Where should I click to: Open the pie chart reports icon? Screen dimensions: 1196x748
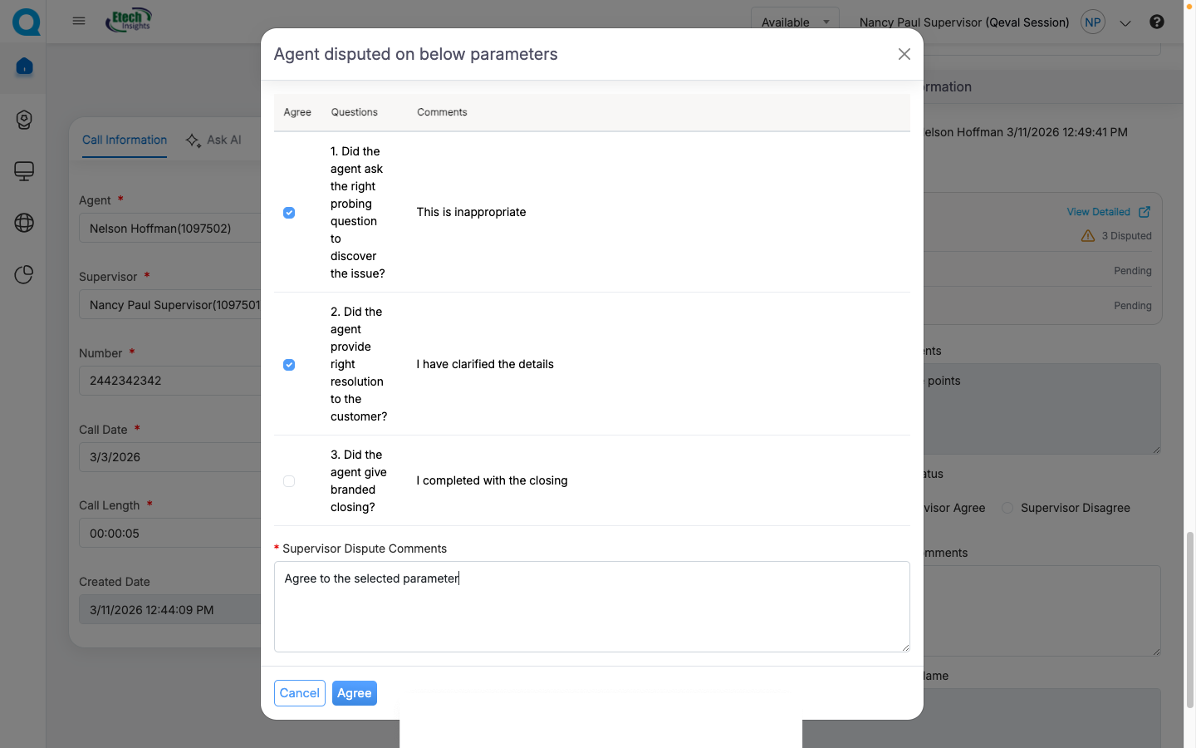point(24,274)
